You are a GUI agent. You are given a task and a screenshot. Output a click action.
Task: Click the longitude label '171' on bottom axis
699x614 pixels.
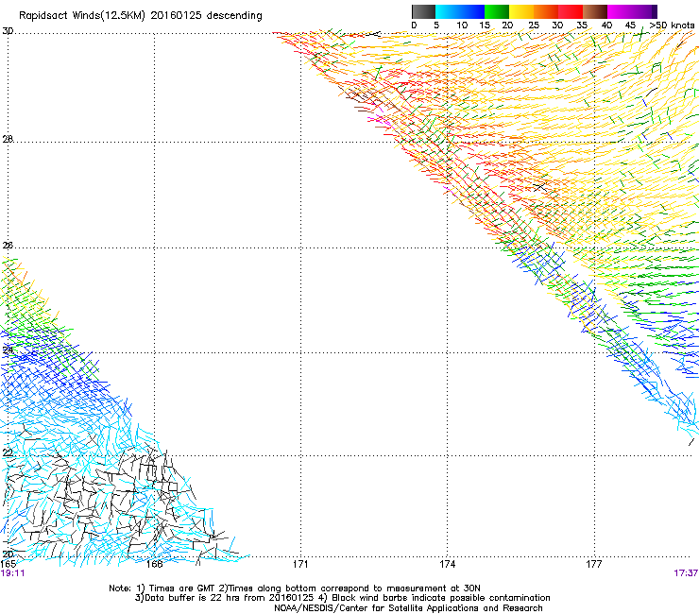point(300,564)
